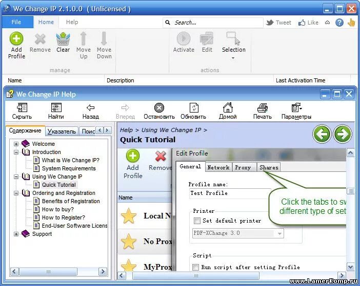Select the Содержание (Contents) tab
This screenshot has height=286, width=360.
25,131
